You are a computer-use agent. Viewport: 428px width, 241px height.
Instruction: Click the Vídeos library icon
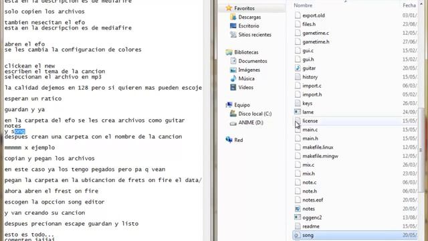click(233, 87)
